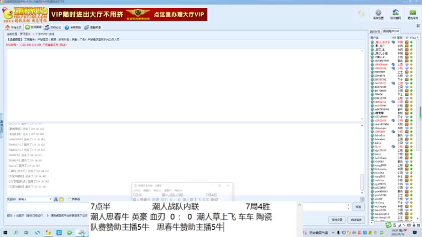The image size is (422, 237).
Task: Click the 历史最高气温 weather taskbar widget
Action: click(x=316, y=233)
